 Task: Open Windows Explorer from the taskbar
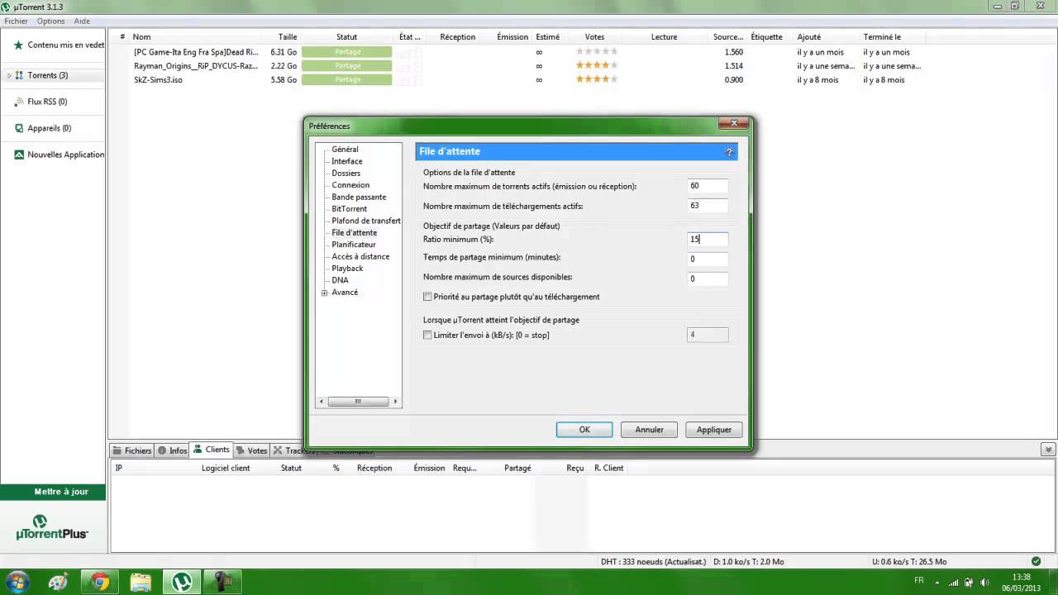tap(141, 582)
